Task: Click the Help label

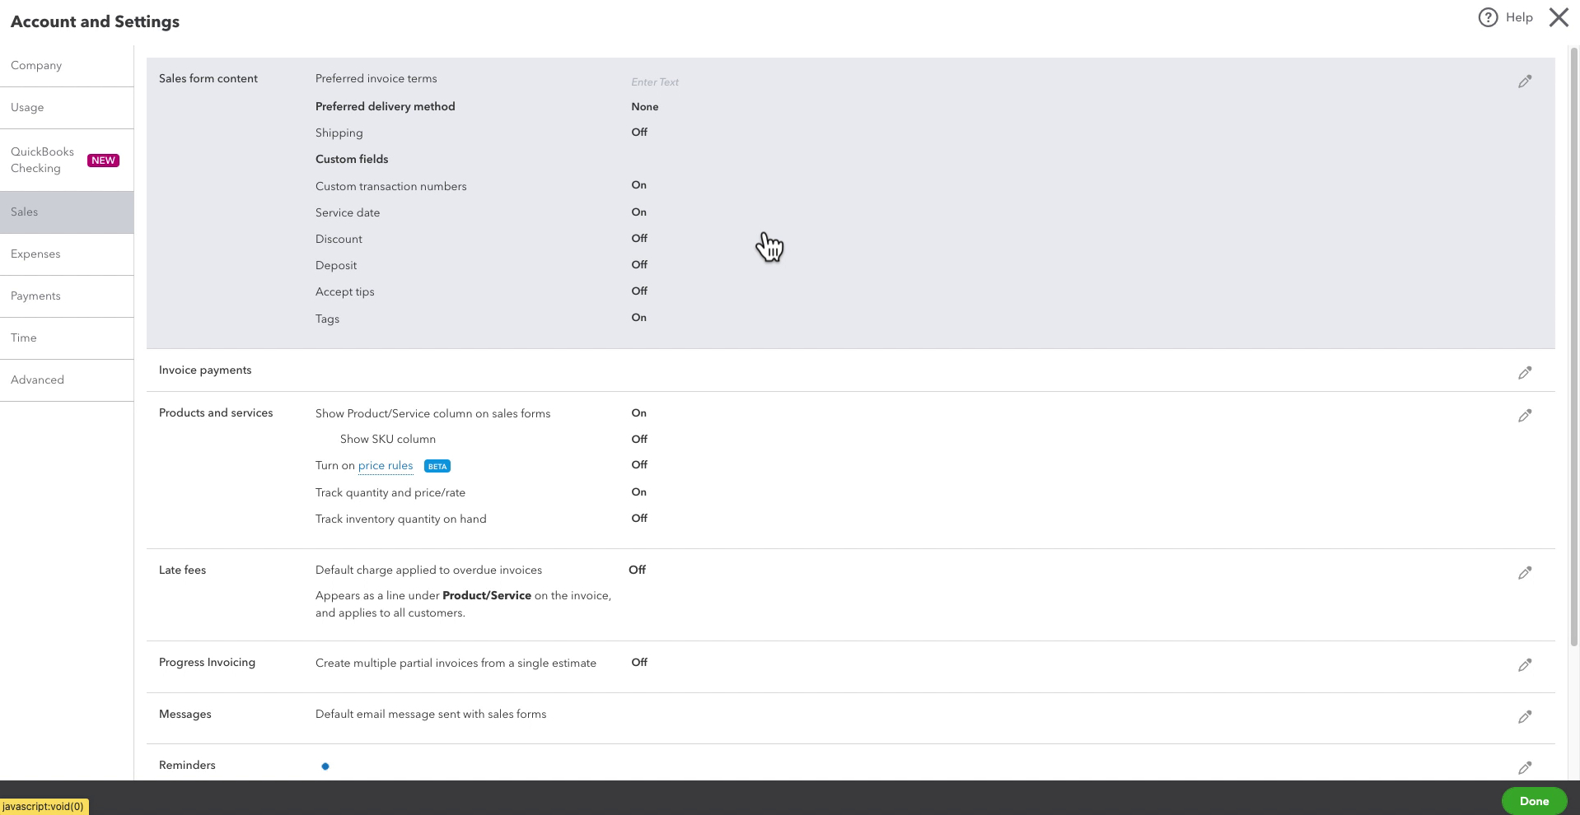Action: pos(1519,17)
